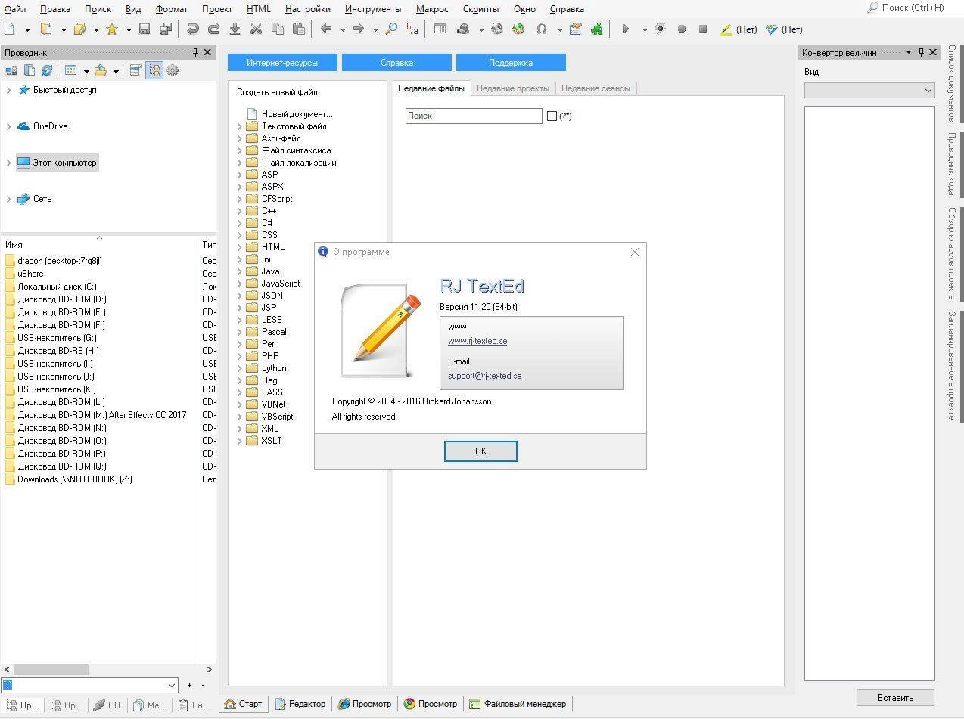Click the macro play triangle icon
Screen dimensions: 964x719
coord(626,29)
